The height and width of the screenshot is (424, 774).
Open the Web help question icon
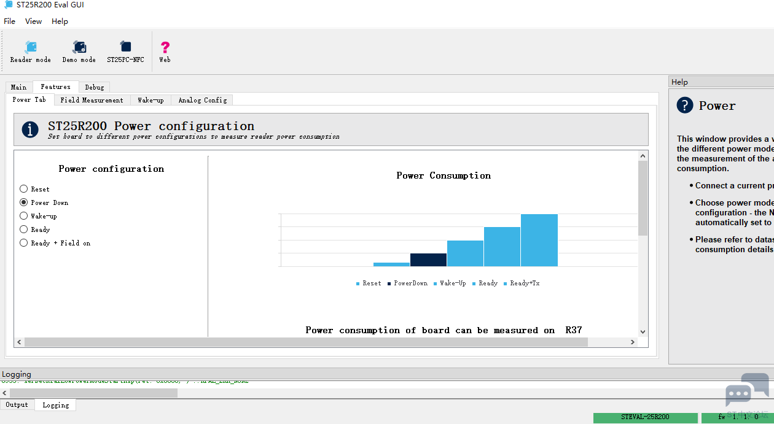(165, 52)
